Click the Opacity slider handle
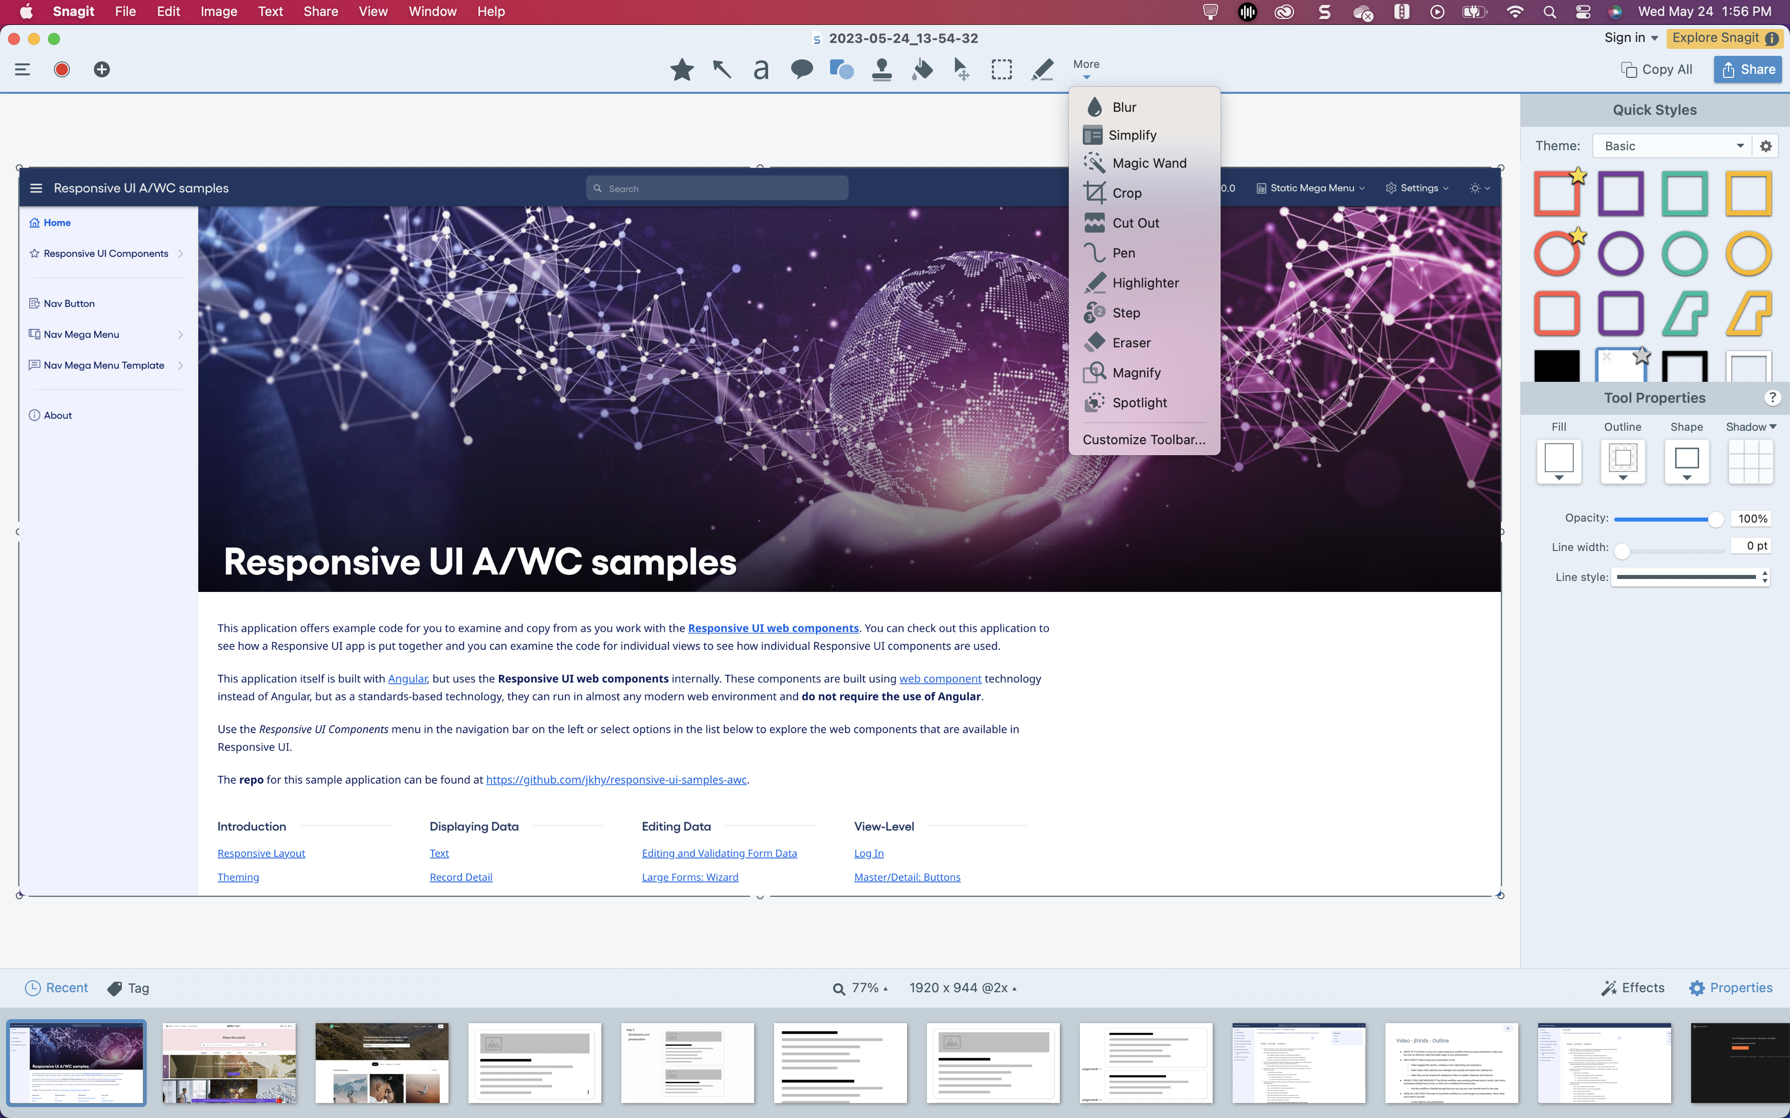The image size is (1790, 1118). pos(1715,519)
